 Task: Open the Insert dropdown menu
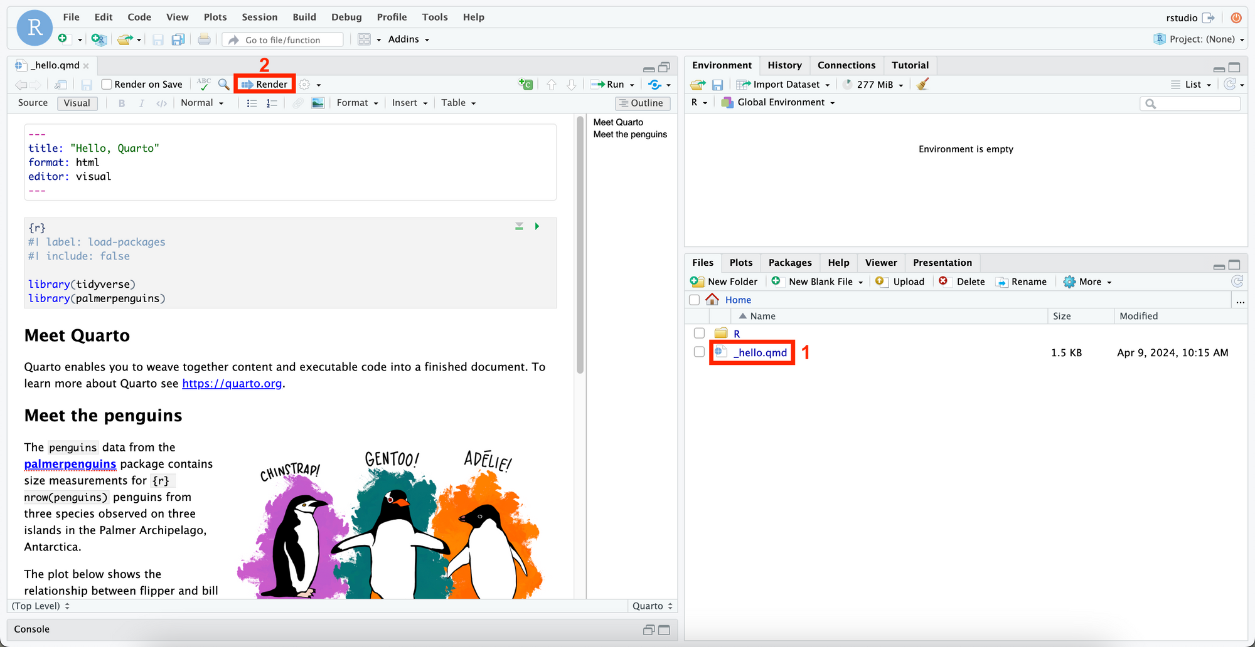click(410, 103)
